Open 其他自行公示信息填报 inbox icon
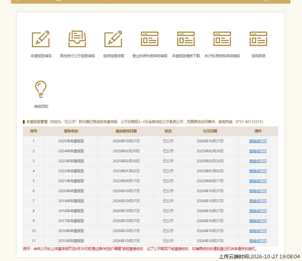This screenshot has width=302, height=261. tap(77, 39)
